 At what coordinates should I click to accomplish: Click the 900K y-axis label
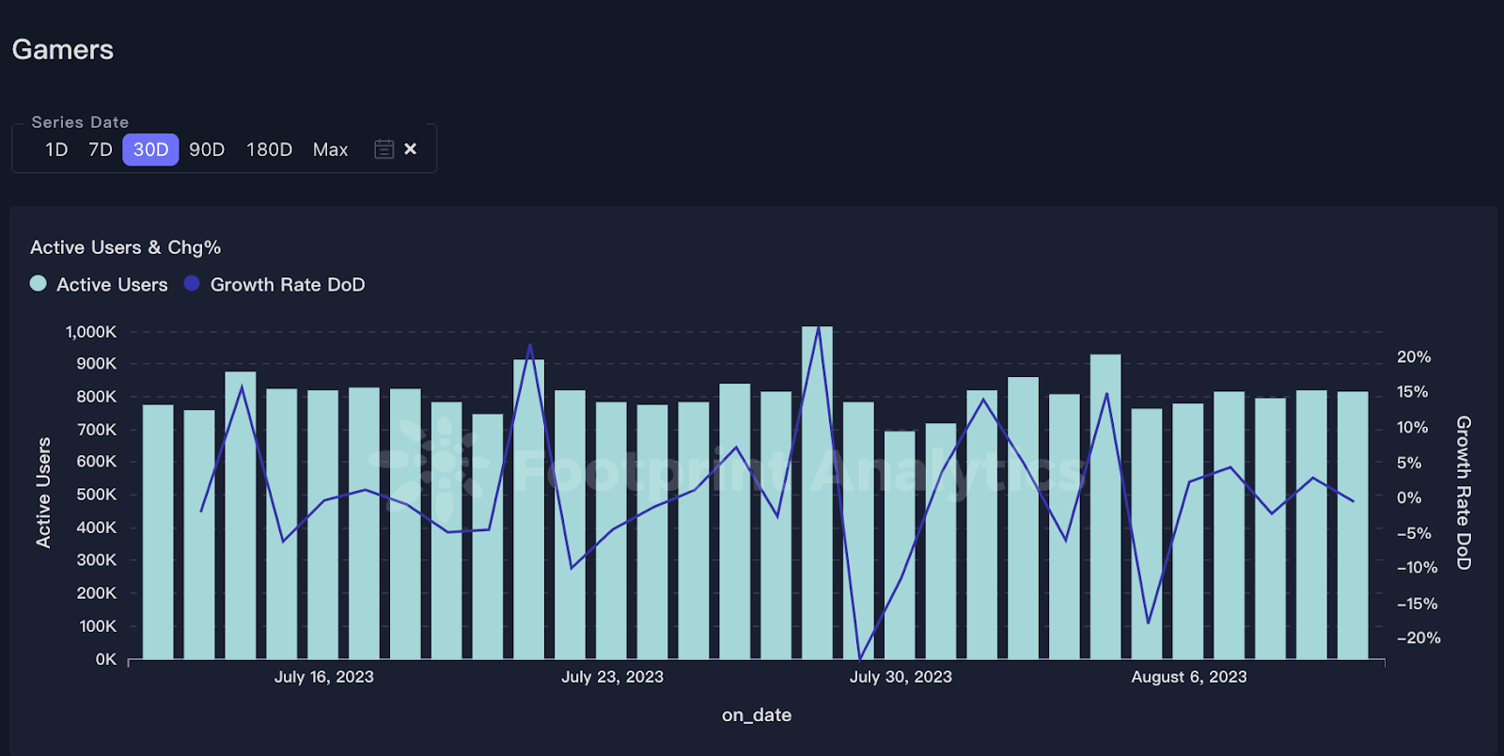pyautogui.click(x=97, y=364)
